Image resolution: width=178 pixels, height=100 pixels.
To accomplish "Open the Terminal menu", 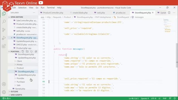I will coord(51,7).
